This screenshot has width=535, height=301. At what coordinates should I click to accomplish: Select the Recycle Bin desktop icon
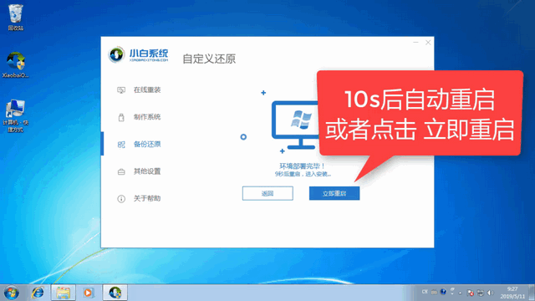coord(16,17)
